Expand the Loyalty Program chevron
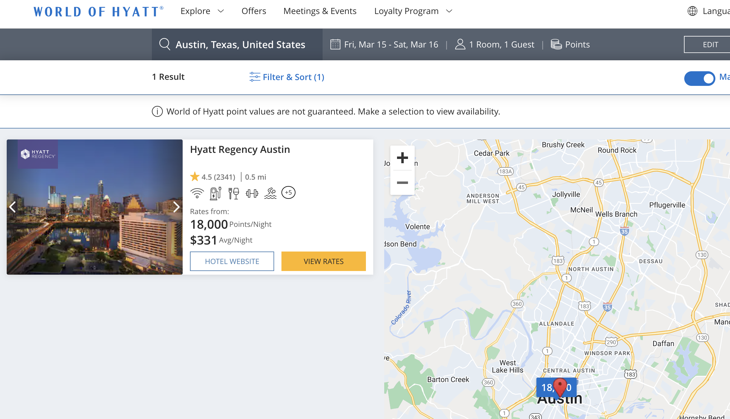This screenshot has width=730, height=419. (449, 11)
